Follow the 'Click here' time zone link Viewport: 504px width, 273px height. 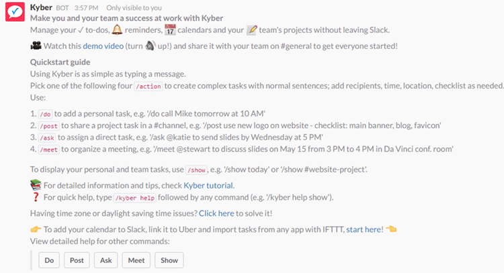tap(216, 213)
